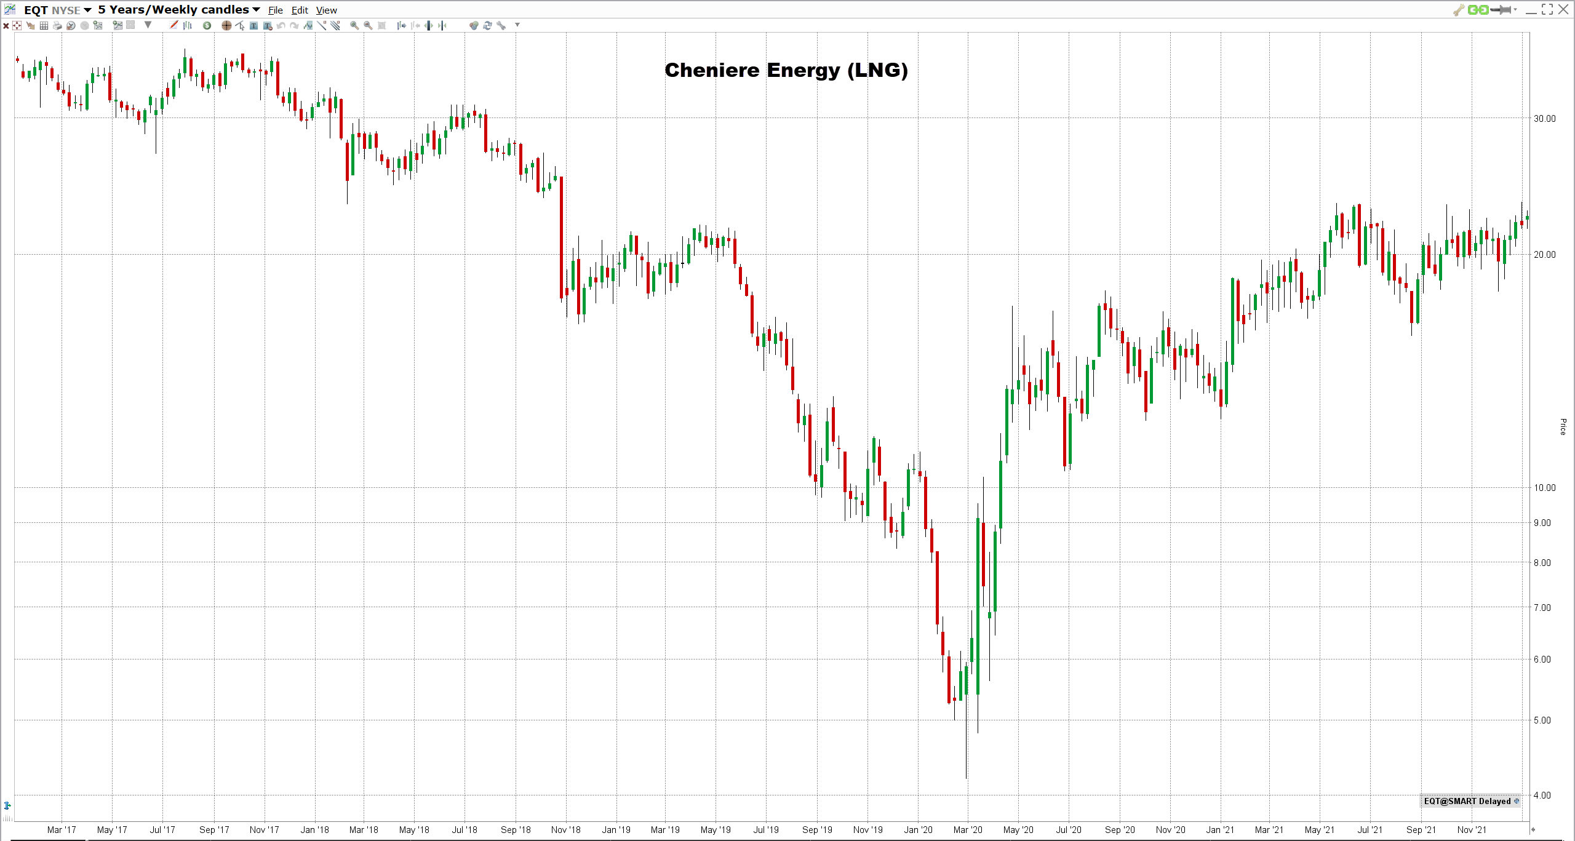
Task: Click the Nov '21 date axis label
Action: 1472,830
